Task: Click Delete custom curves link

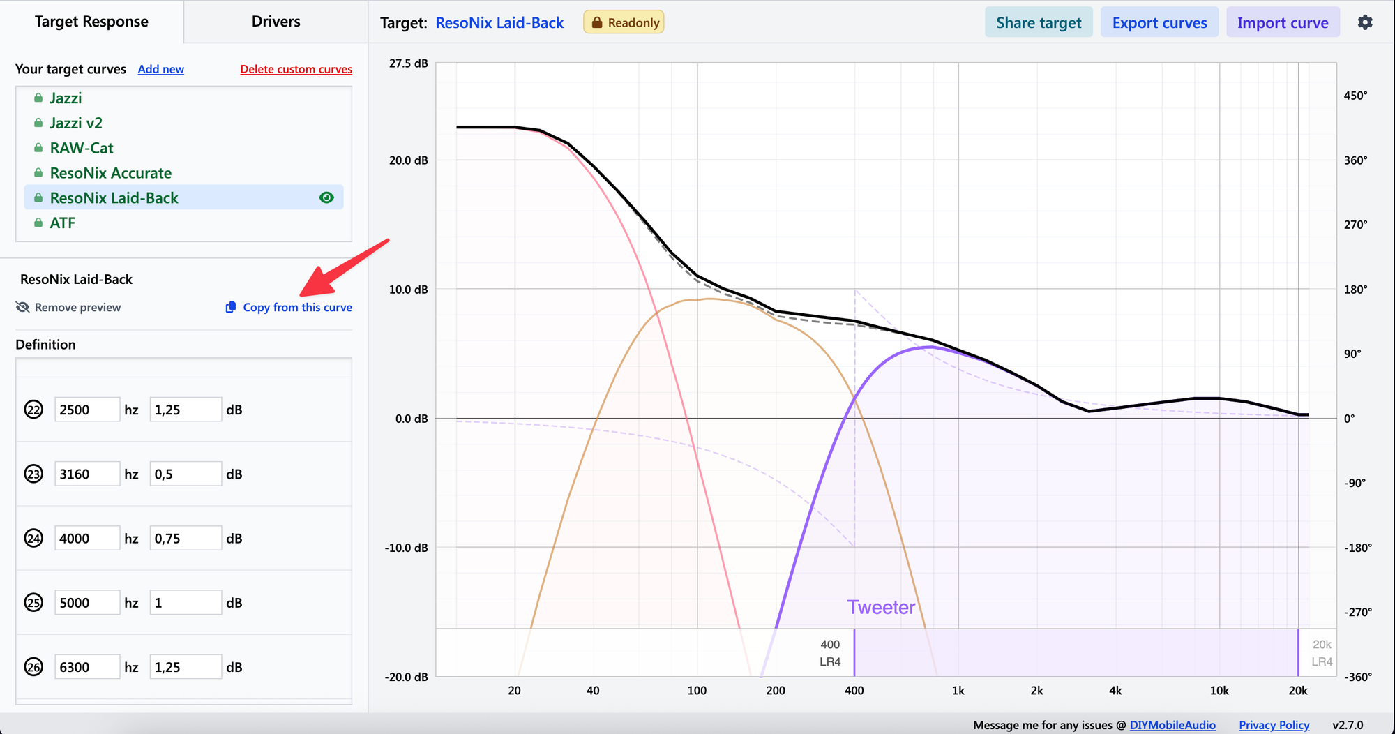Action: click(296, 69)
